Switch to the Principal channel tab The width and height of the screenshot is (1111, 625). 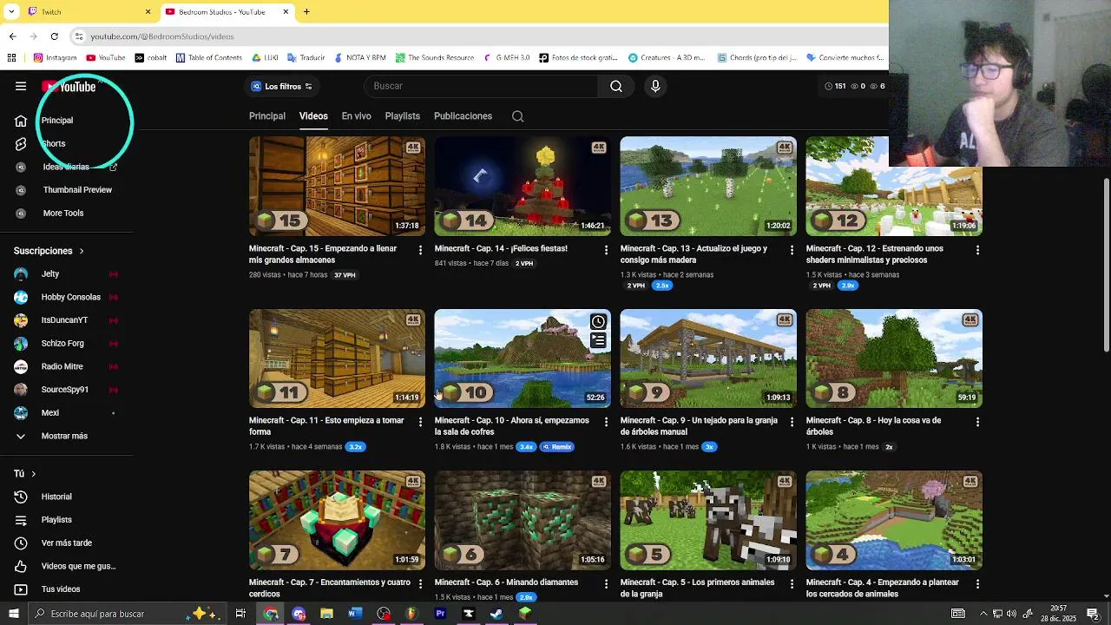267,116
